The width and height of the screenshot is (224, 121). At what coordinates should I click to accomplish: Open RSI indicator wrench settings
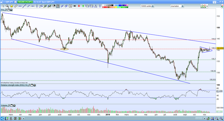tap(29, 85)
